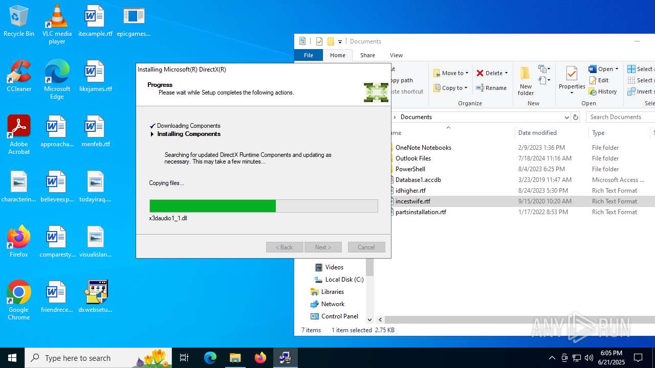The image size is (655, 368).
Task: Expand the Delete dropdown arrow
Action: pos(506,73)
